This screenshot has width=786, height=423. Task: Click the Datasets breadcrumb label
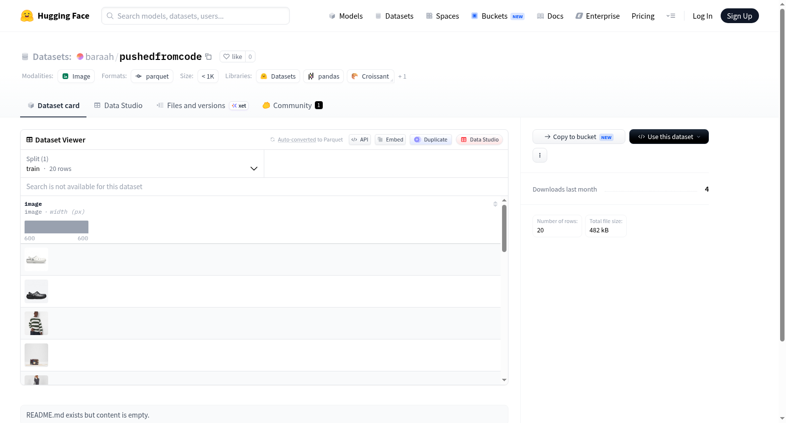pyautogui.click(x=52, y=56)
